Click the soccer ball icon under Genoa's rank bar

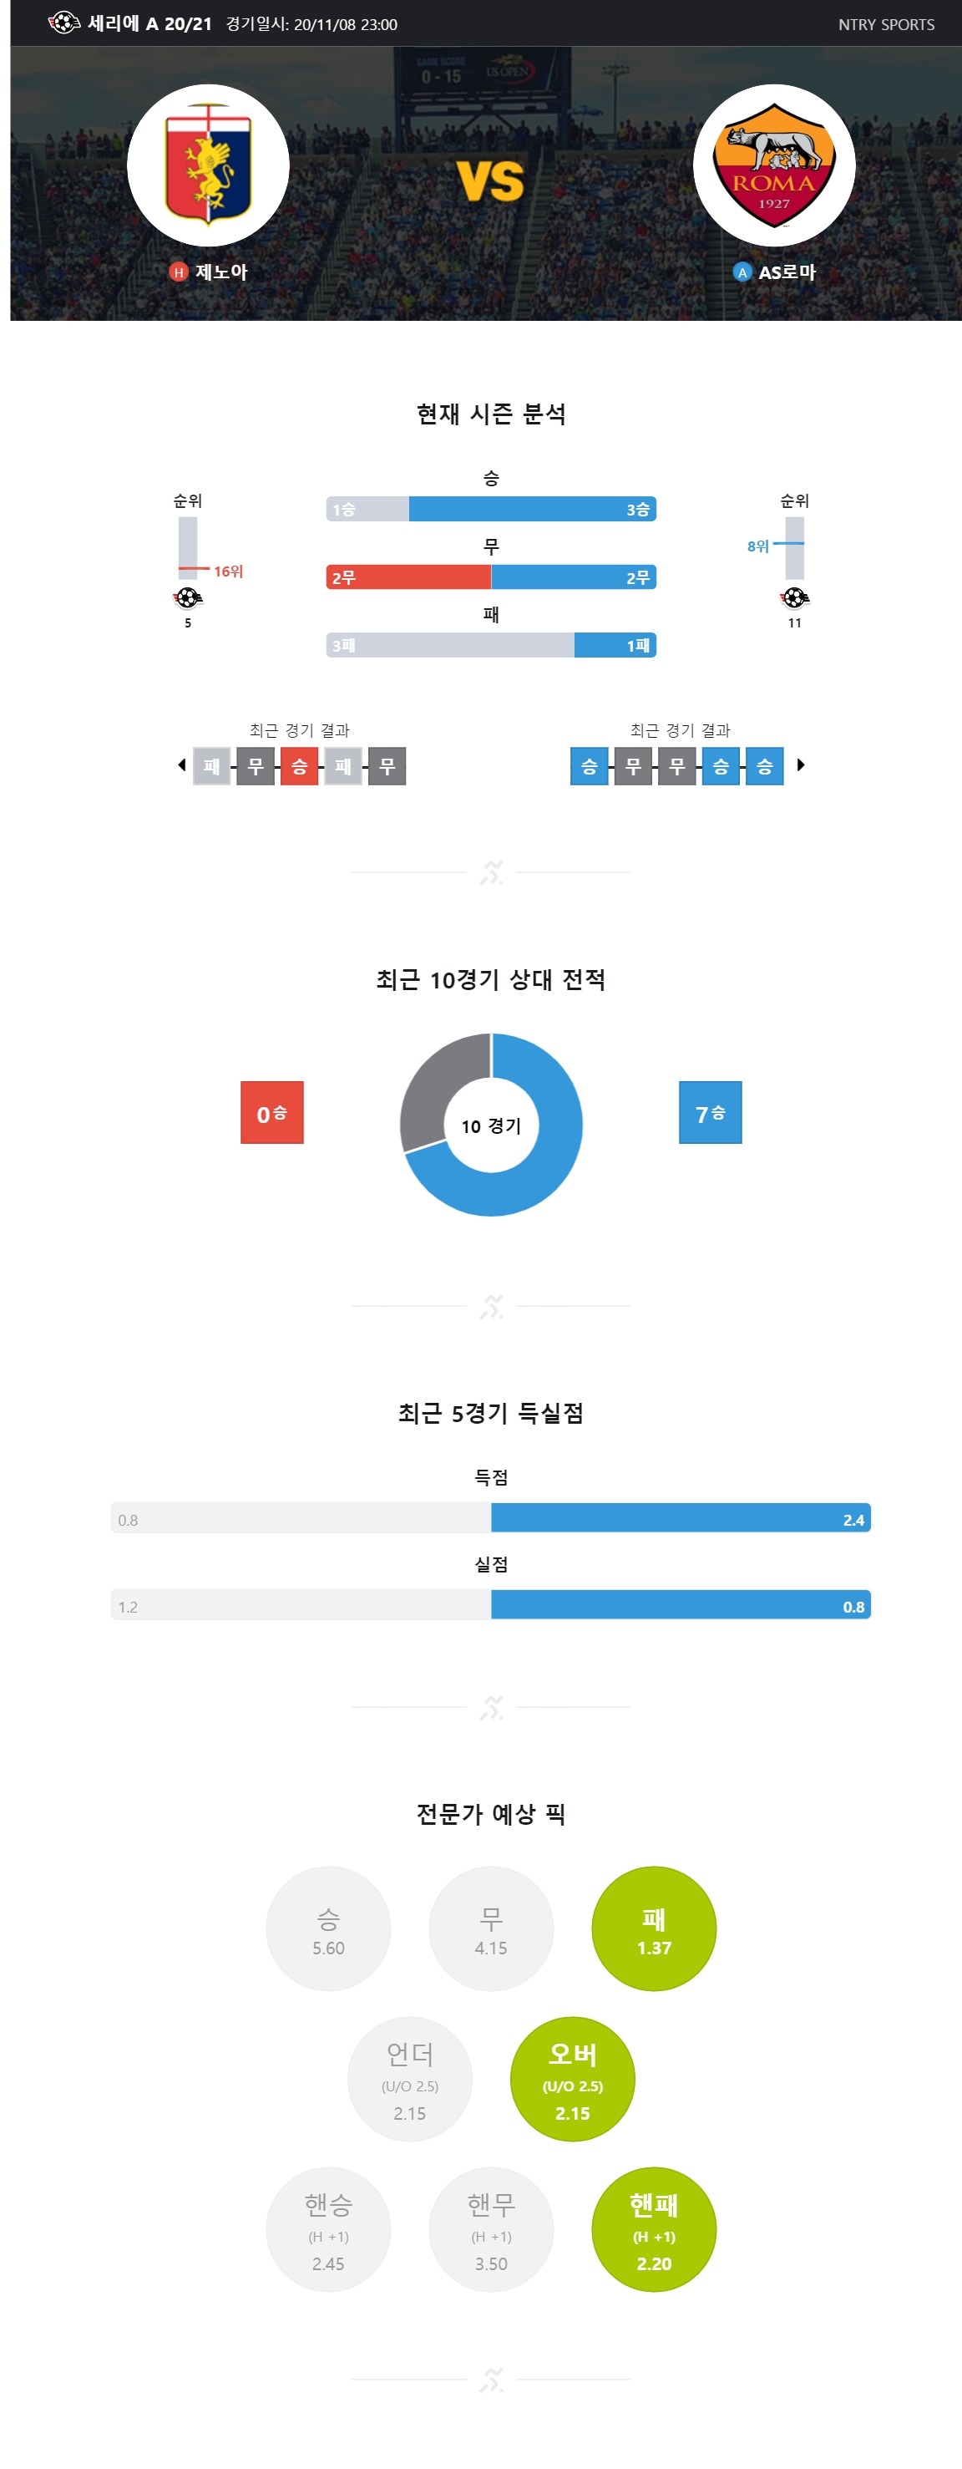188,598
